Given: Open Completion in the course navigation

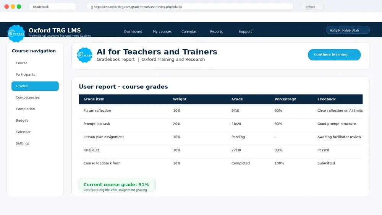Looking at the screenshot, I should (x=25, y=109).
